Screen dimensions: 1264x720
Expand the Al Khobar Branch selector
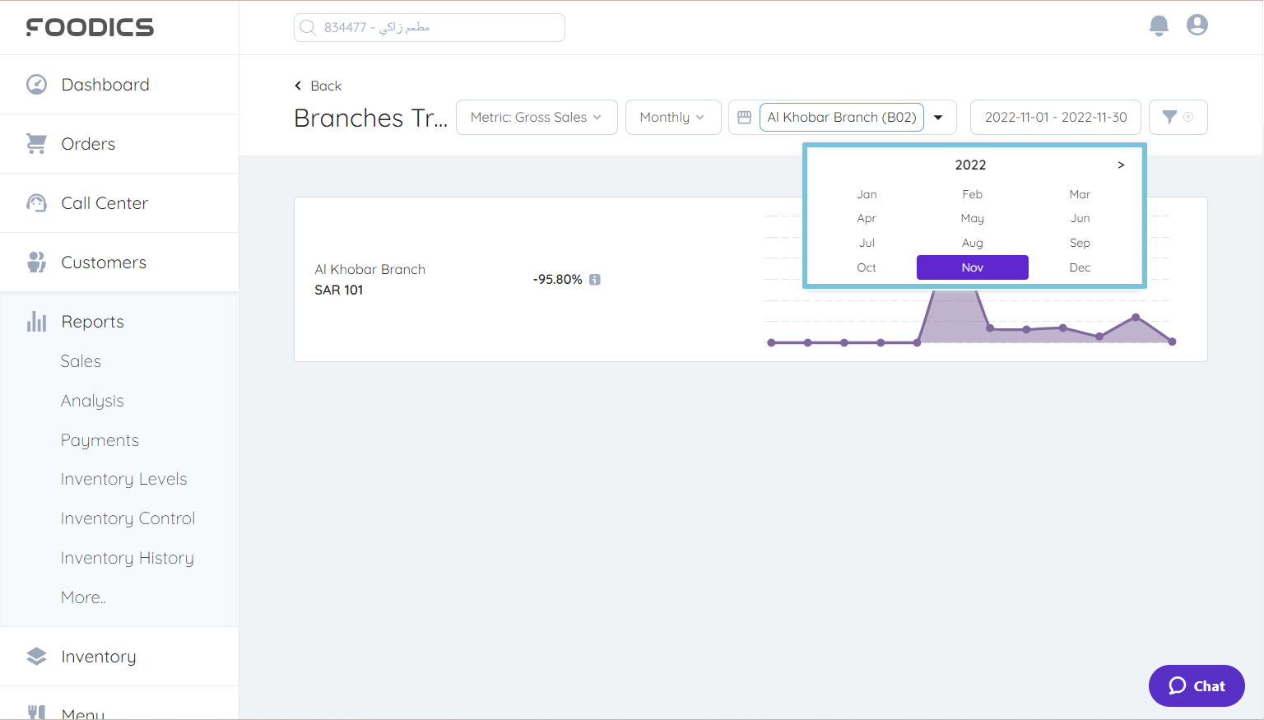[x=939, y=118]
